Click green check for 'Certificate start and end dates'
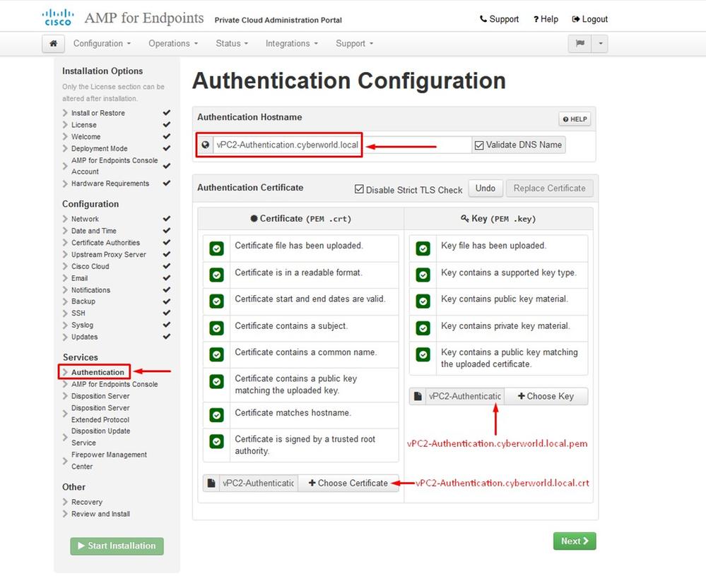706x576 pixels. tap(216, 301)
